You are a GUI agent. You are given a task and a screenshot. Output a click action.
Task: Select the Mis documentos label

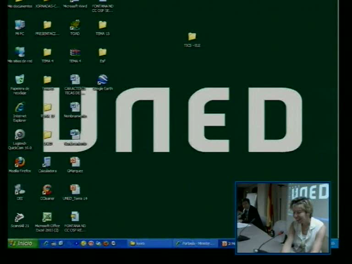(x=20, y=6)
